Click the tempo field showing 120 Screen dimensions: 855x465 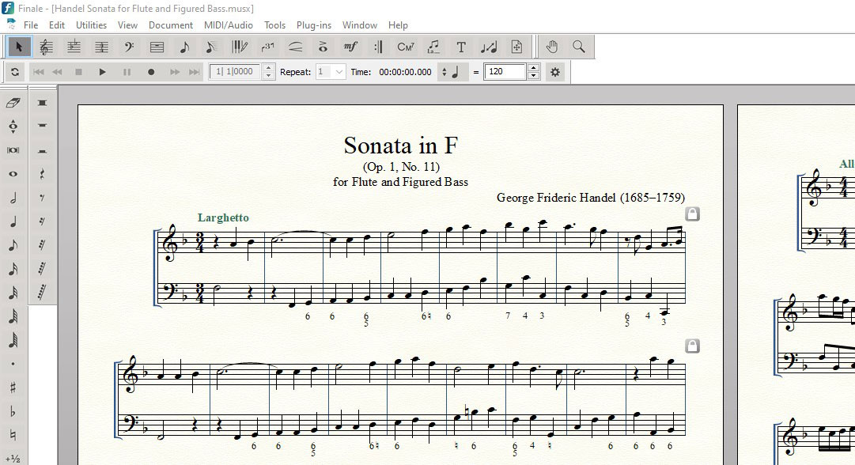coord(505,72)
